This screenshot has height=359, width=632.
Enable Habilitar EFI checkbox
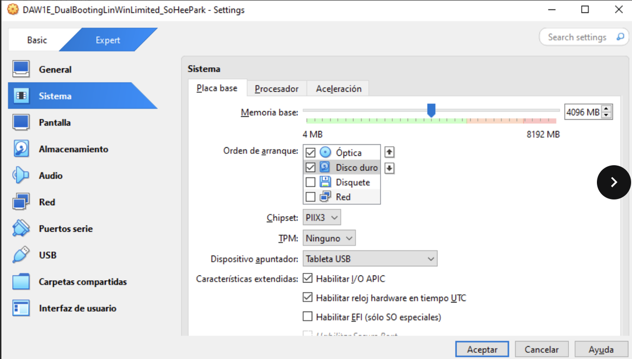pos(307,316)
